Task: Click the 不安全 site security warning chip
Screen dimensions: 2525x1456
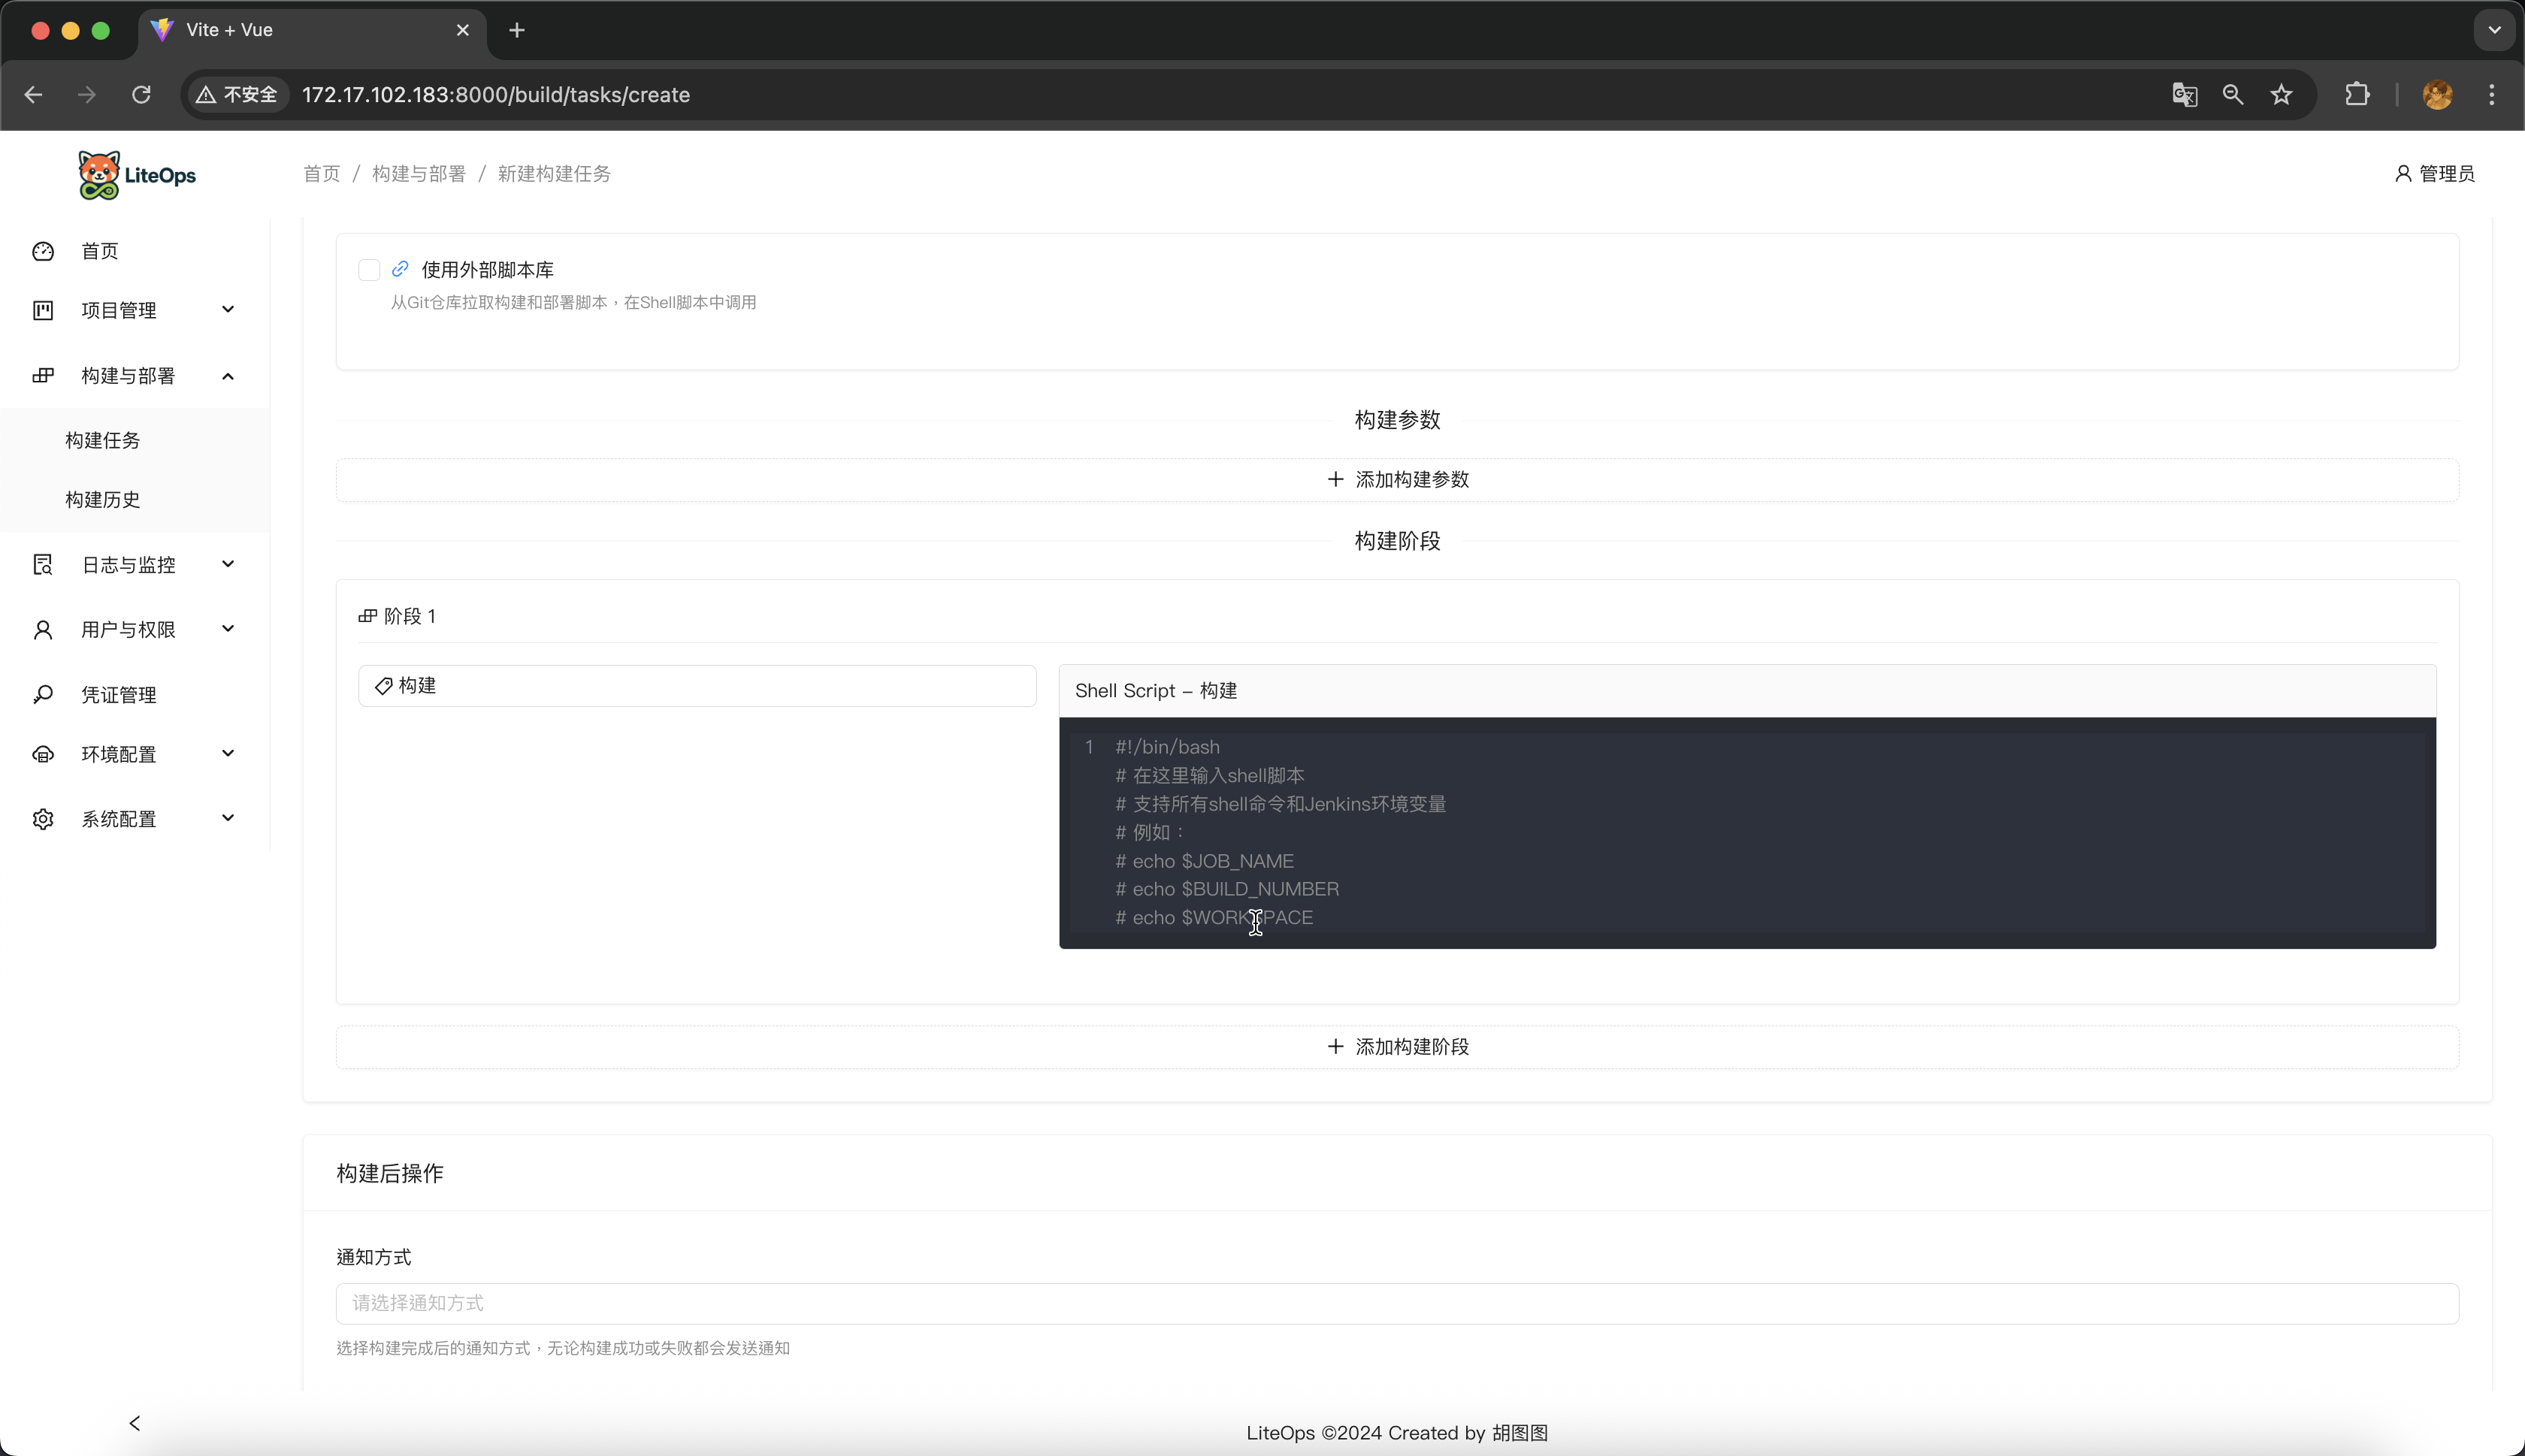Action: (238, 95)
